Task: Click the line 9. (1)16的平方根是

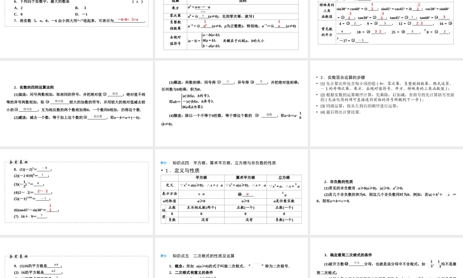Action: click(38, 265)
